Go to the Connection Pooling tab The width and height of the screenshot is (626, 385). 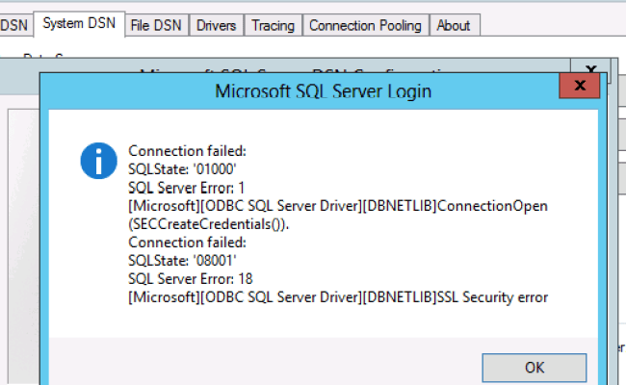365,26
